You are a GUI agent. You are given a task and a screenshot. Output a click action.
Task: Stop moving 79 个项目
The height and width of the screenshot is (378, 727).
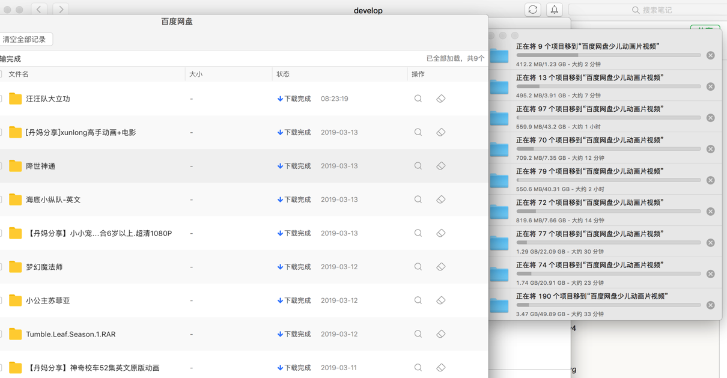point(711,180)
